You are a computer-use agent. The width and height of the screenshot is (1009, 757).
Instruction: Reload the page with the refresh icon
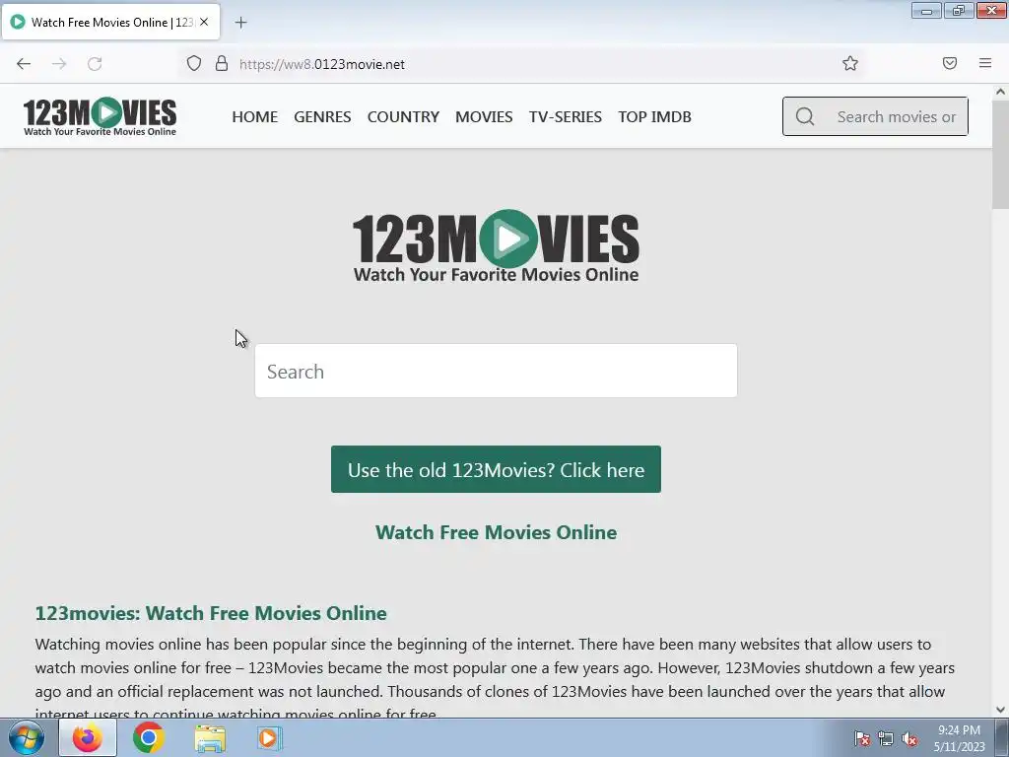95,64
